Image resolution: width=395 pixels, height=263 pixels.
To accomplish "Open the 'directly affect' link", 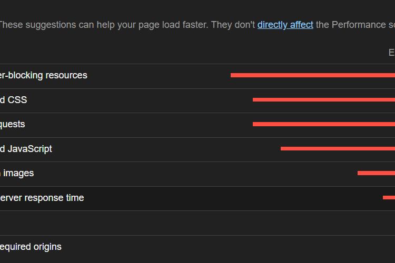I will coord(285,25).
